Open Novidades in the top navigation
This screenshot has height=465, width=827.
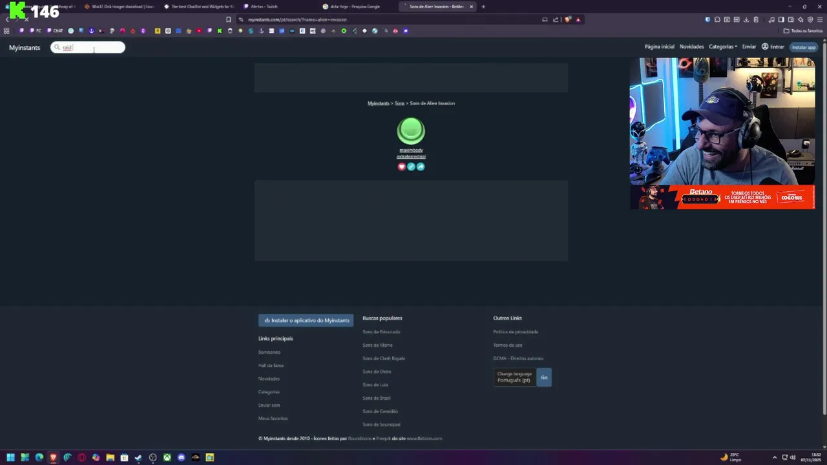click(x=691, y=46)
